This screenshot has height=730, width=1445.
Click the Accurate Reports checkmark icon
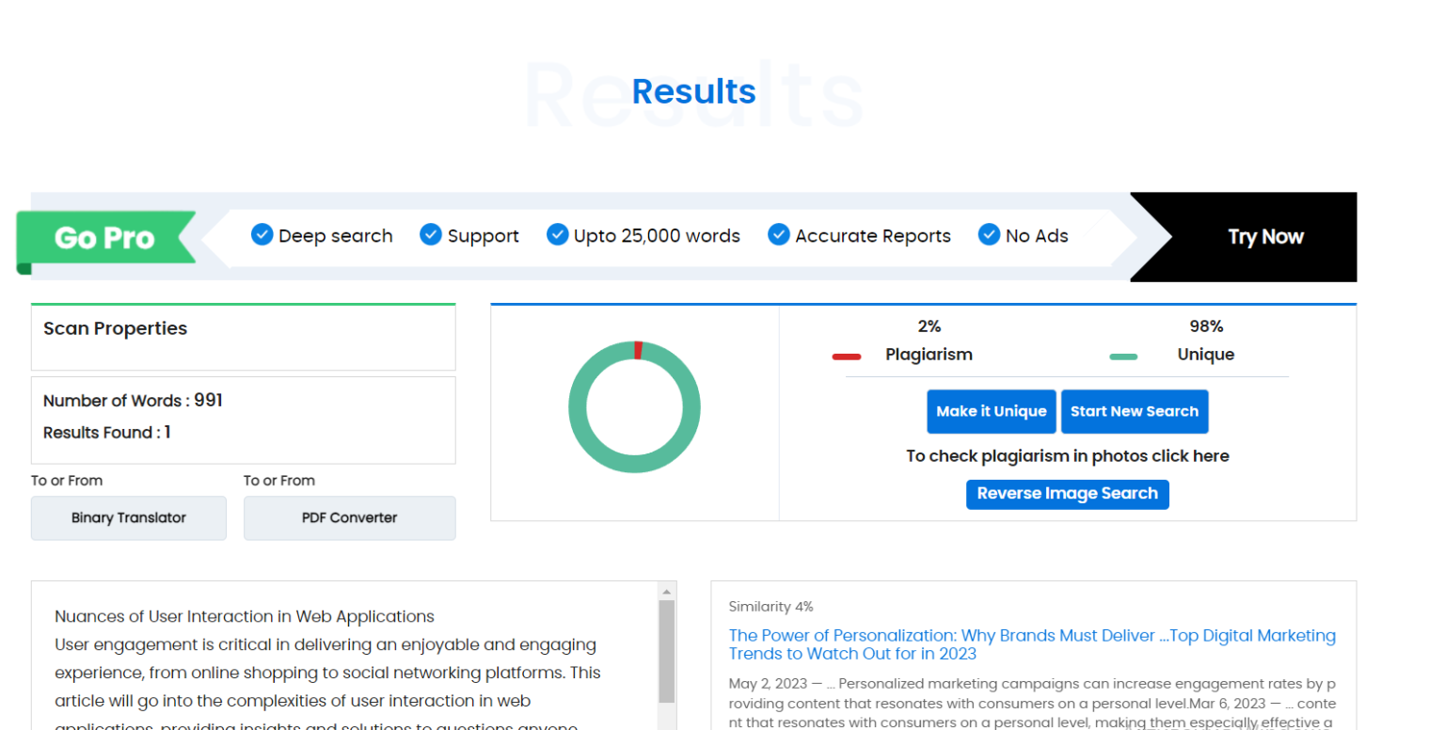coord(779,235)
